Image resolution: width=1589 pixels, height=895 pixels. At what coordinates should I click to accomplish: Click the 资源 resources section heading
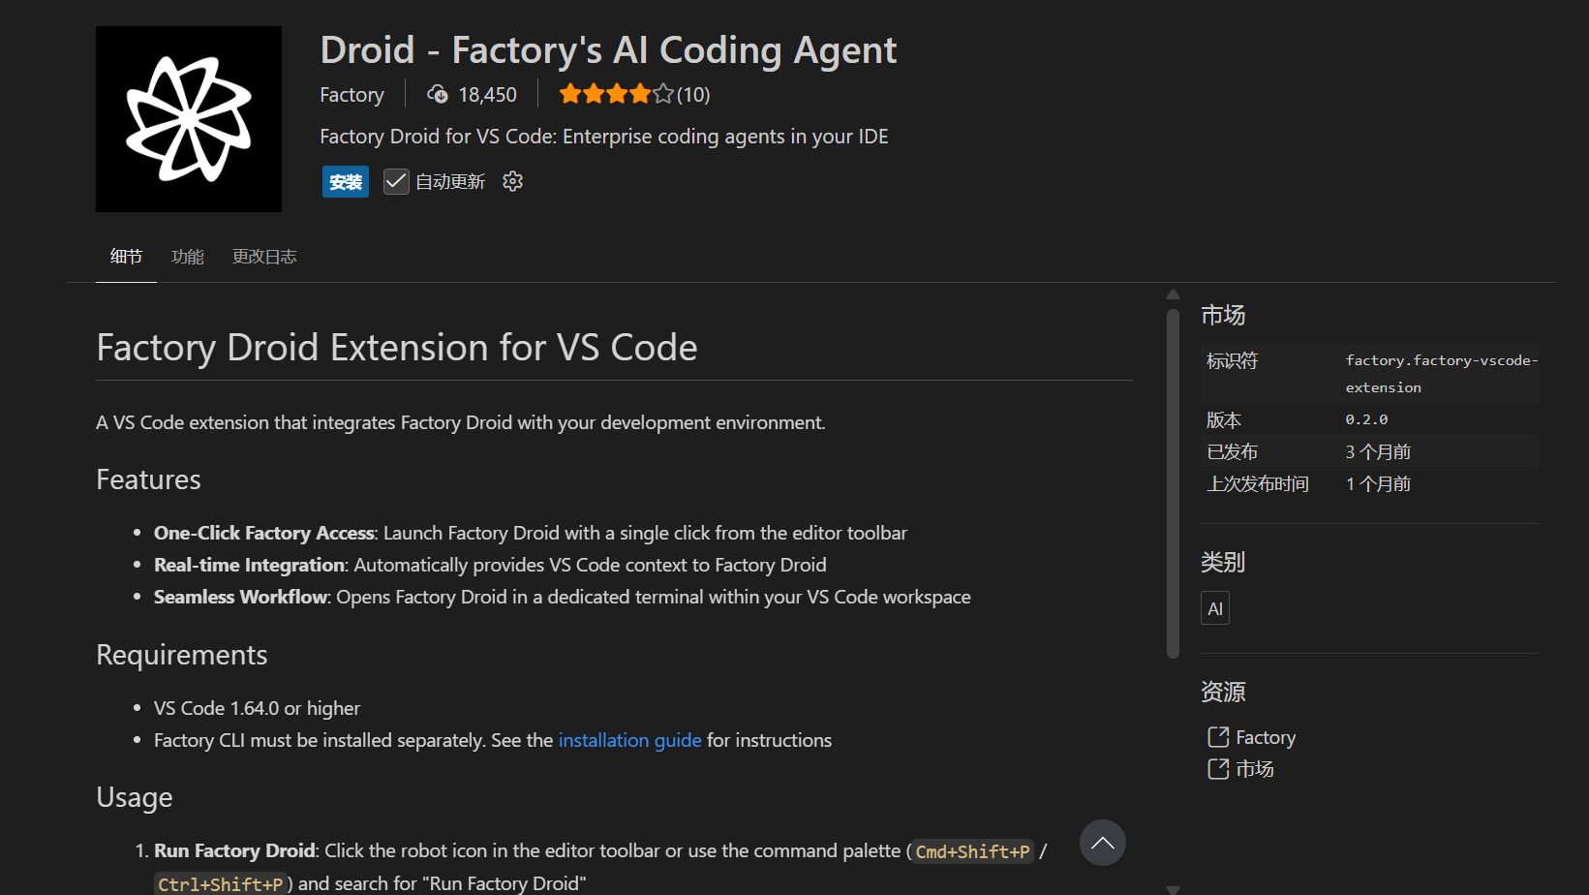click(1223, 692)
